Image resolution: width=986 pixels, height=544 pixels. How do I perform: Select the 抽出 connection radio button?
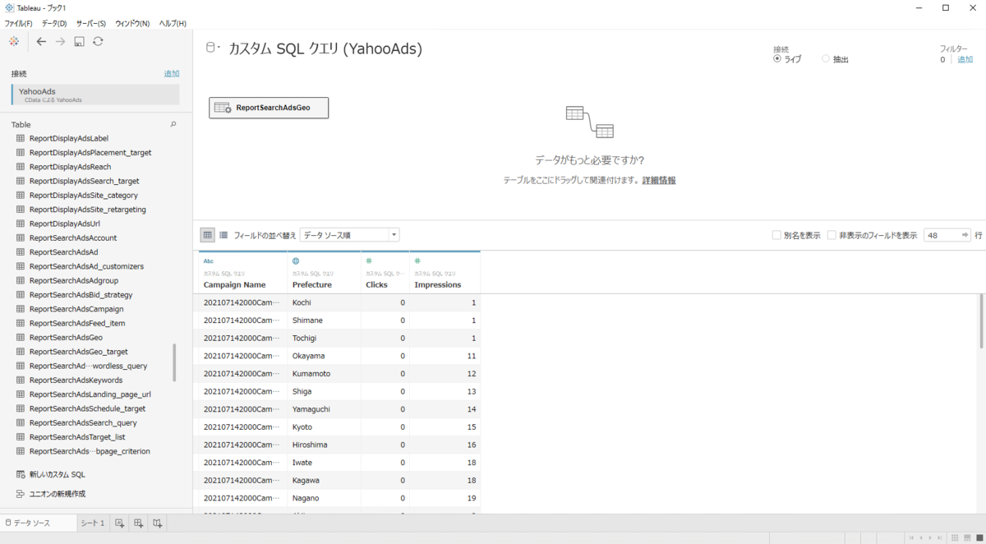click(x=826, y=59)
